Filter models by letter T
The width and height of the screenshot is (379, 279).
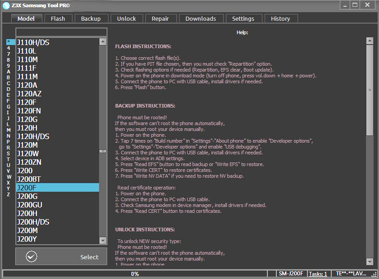(9, 159)
